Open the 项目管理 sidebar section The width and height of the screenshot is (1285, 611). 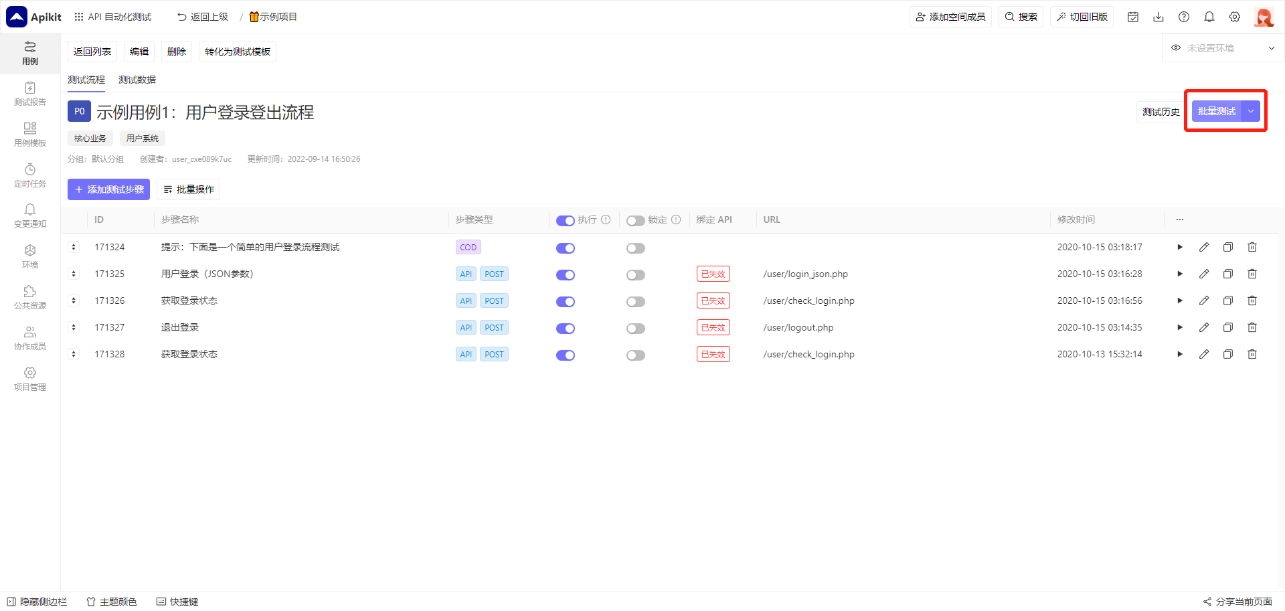click(30, 379)
